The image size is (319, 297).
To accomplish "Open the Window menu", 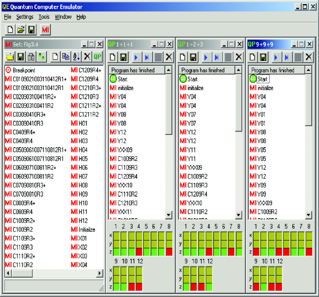I will pos(63,17).
